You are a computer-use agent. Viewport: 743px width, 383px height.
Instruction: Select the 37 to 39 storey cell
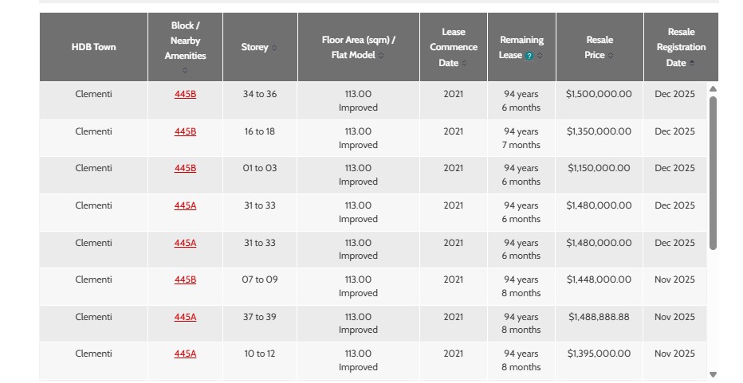click(x=259, y=317)
